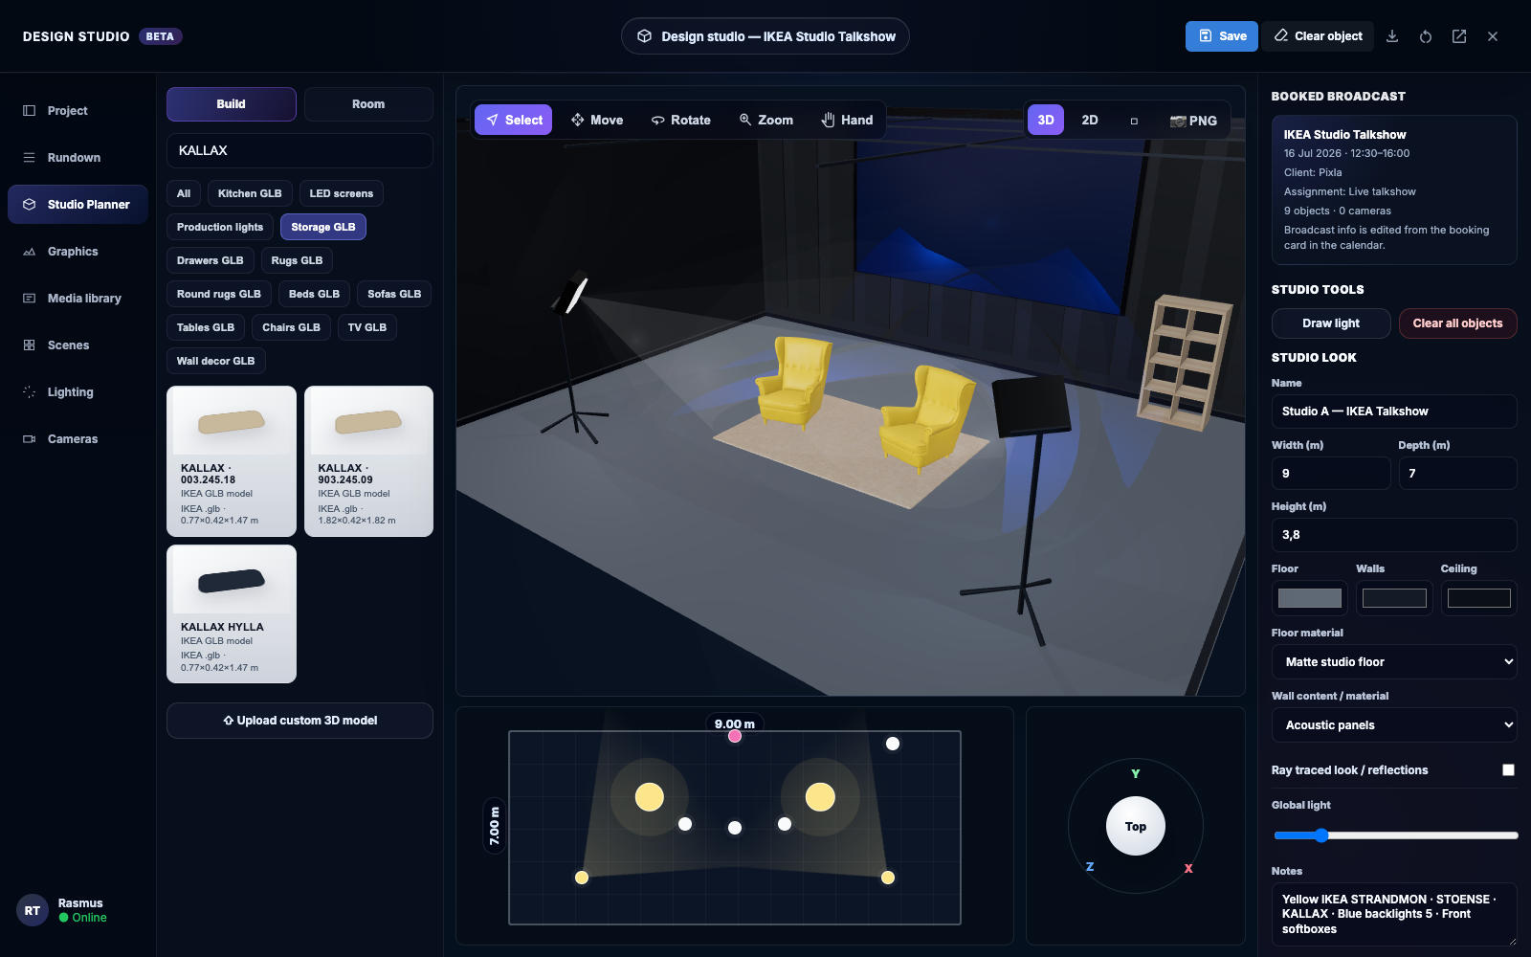Open the Studio Planner section
1531x957 pixels.
tap(78, 205)
